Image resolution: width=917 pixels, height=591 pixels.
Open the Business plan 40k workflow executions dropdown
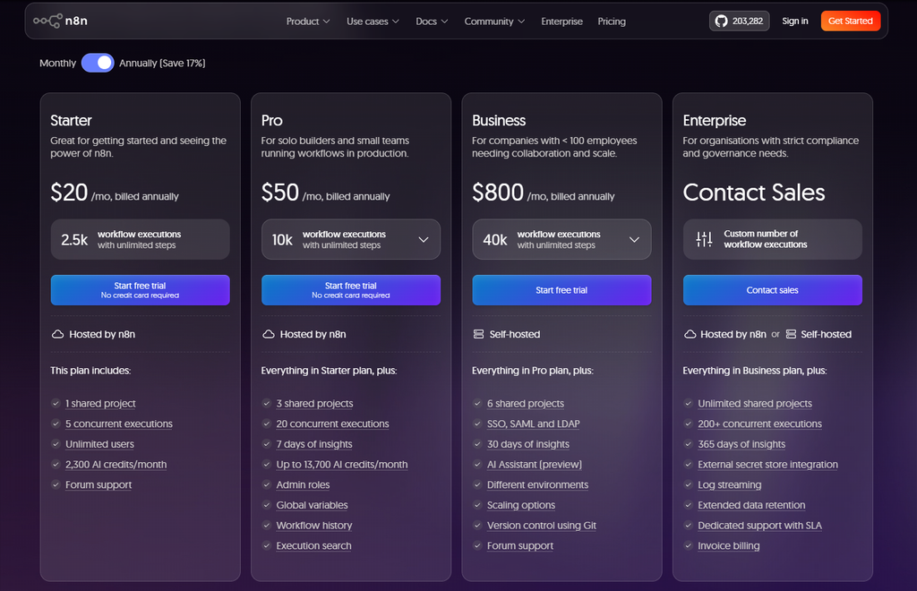pos(561,240)
